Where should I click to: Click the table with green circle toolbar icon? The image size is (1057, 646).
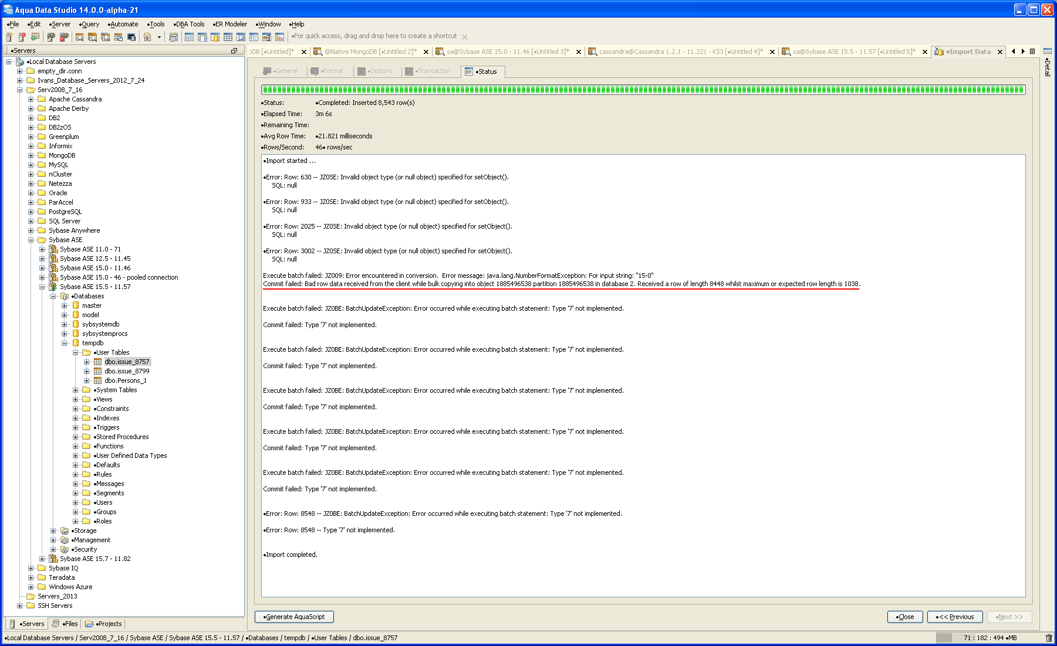(35, 37)
